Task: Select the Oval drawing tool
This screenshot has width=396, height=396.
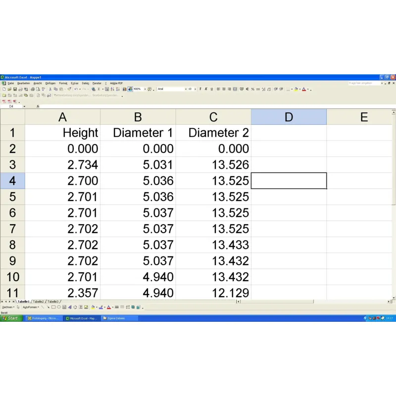Action: [59, 307]
